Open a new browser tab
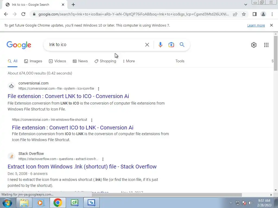This screenshot has height=208, width=278. [x=73, y=5]
